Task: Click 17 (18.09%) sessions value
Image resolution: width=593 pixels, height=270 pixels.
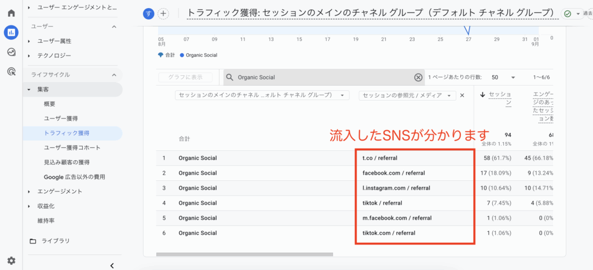Action: click(496, 173)
